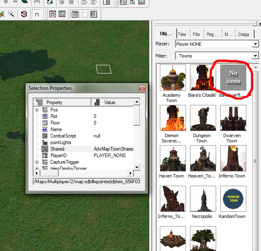Select the Inferno Town thumbnail

233,158
